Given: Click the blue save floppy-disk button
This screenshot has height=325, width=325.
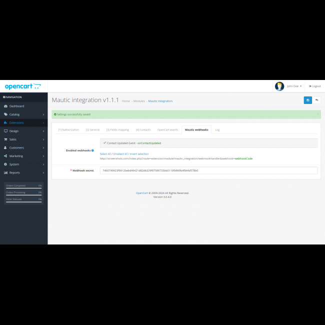Looking at the screenshot, I should [x=307, y=100].
